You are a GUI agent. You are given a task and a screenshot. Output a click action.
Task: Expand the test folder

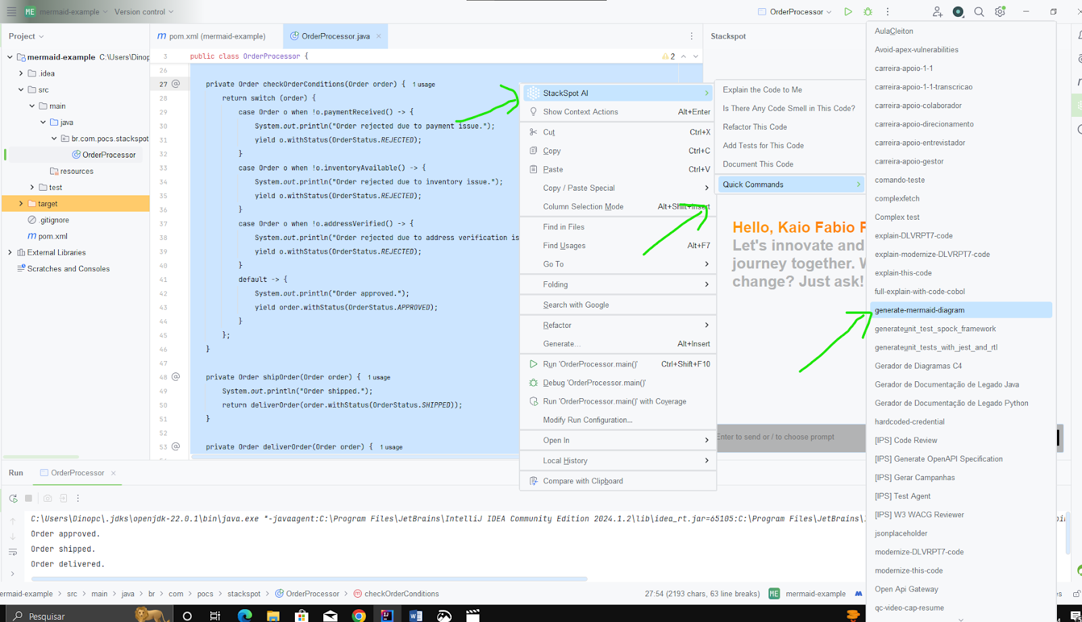pos(32,187)
